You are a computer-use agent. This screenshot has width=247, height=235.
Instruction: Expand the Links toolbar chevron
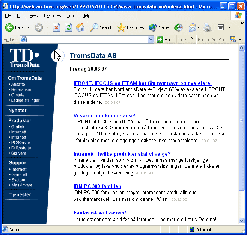coord(192,38)
